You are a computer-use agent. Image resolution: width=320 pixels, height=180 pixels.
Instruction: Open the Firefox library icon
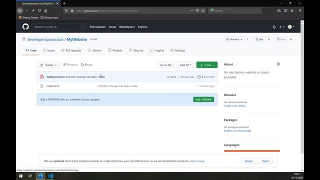click(279, 10)
